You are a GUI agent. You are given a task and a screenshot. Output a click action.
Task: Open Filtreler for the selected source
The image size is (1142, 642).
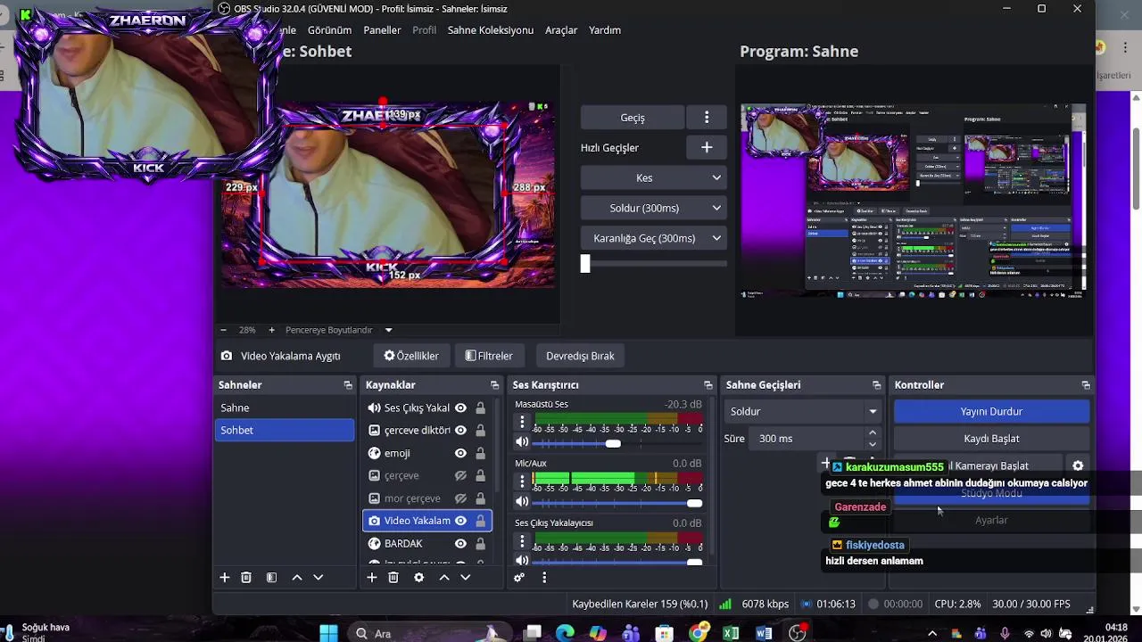(x=489, y=356)
